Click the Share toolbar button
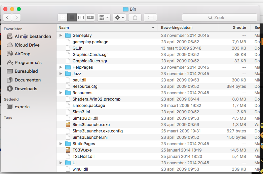This screenshot has width=263, height=174. [x=135, y=17]
